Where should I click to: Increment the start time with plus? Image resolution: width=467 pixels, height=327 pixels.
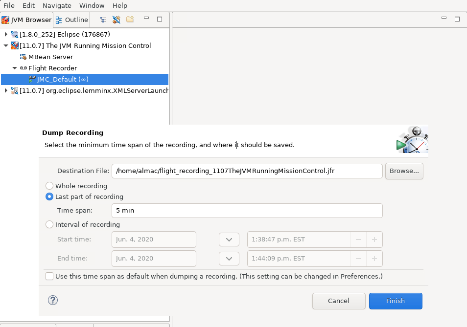pyautogui.click(x=374, y=240)
